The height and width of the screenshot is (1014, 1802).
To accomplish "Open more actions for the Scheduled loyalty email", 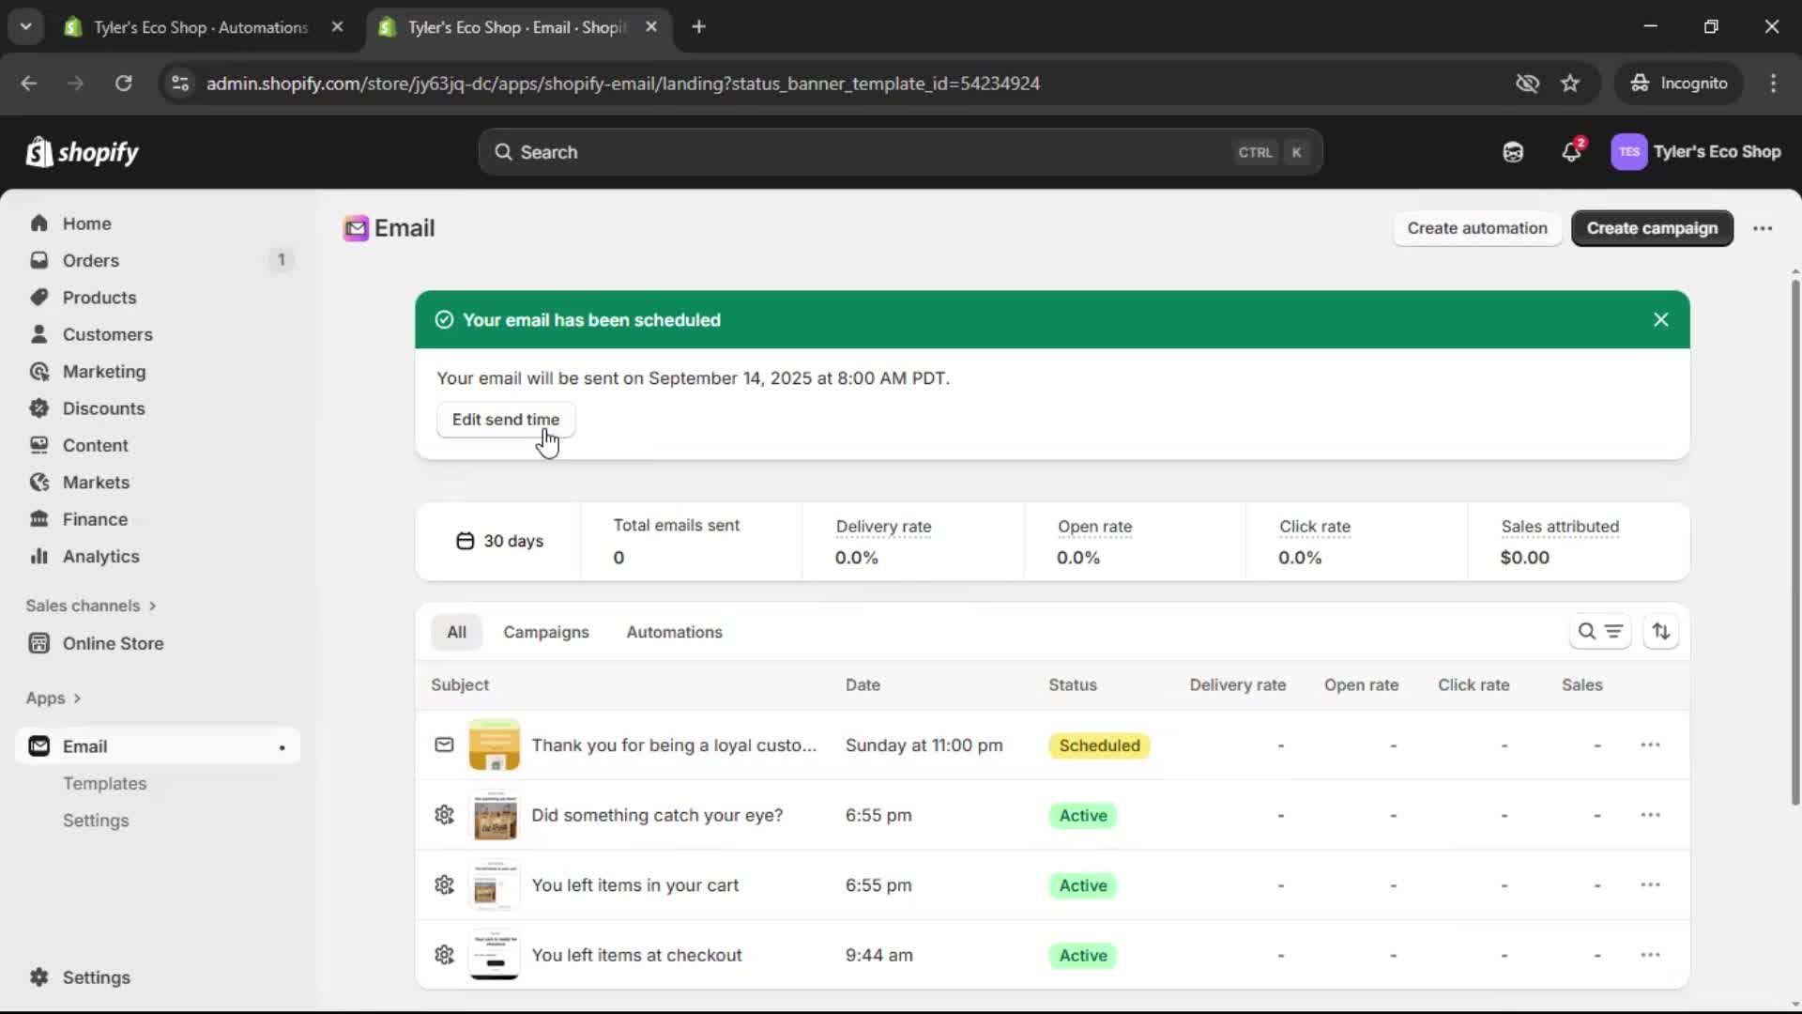I will pyautogui.click(x=1651, y=745).
